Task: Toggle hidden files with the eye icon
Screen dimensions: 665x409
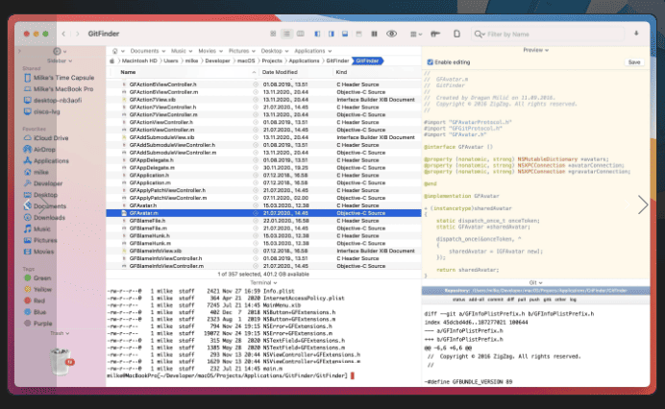Action: coord(391,34)
